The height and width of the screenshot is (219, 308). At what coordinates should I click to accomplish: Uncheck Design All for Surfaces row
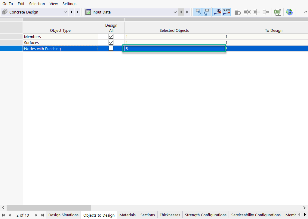pyautogui.click(x=111, y=42)
